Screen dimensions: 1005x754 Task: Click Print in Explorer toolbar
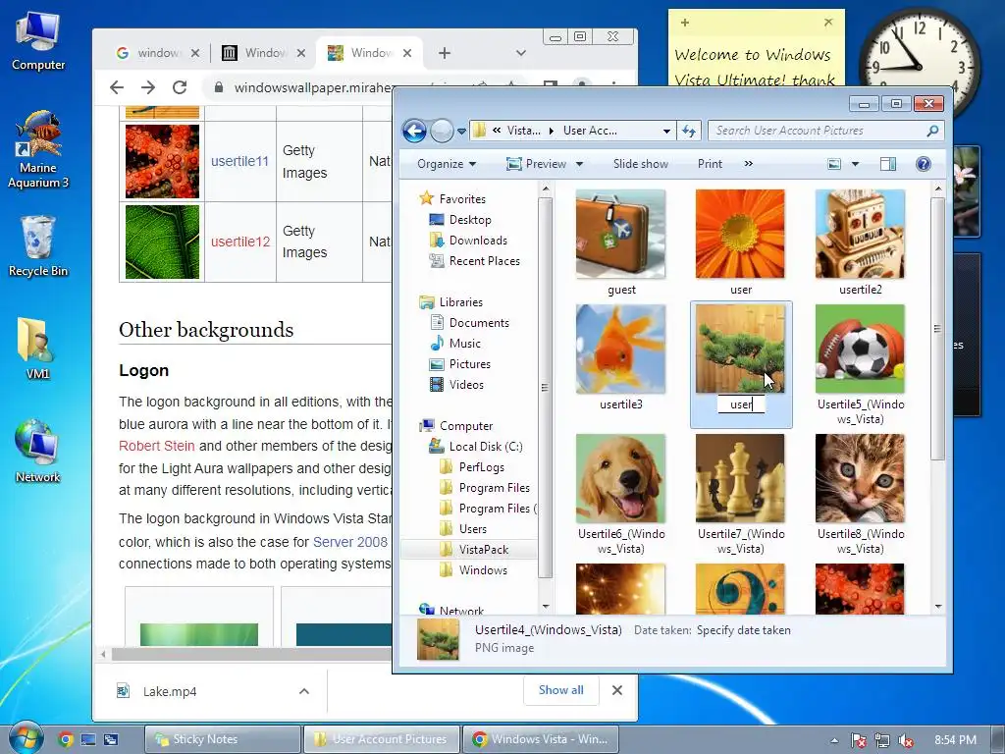710,164
